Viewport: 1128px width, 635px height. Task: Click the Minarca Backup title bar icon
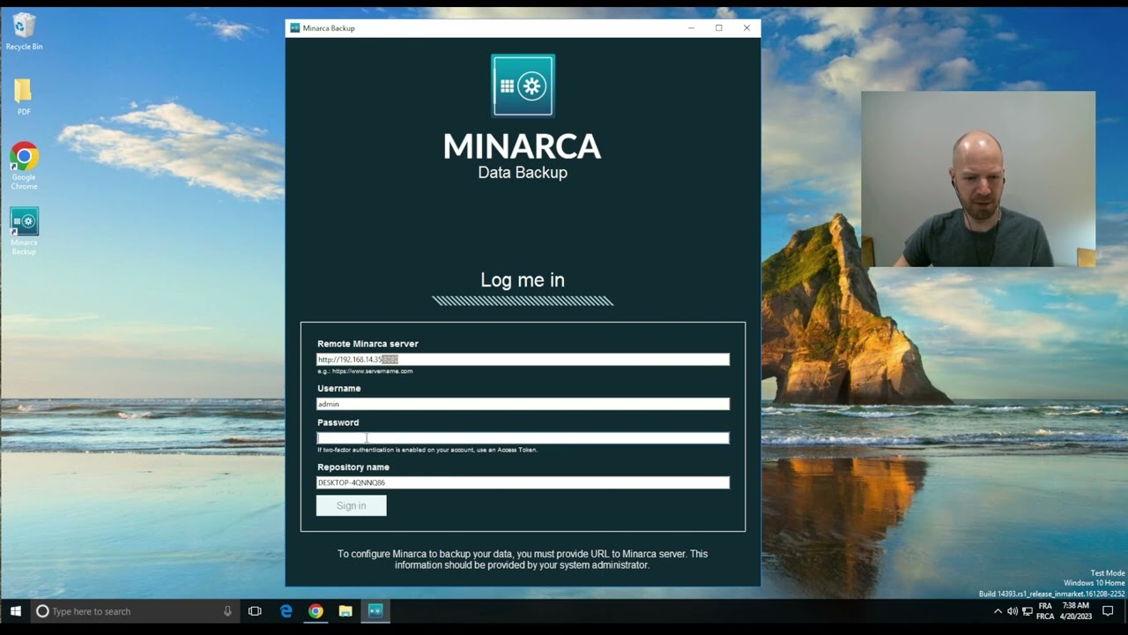coord(295,28)
